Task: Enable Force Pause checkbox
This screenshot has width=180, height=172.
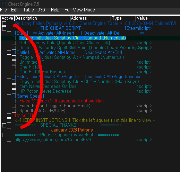Action: (x=14, y=106)
